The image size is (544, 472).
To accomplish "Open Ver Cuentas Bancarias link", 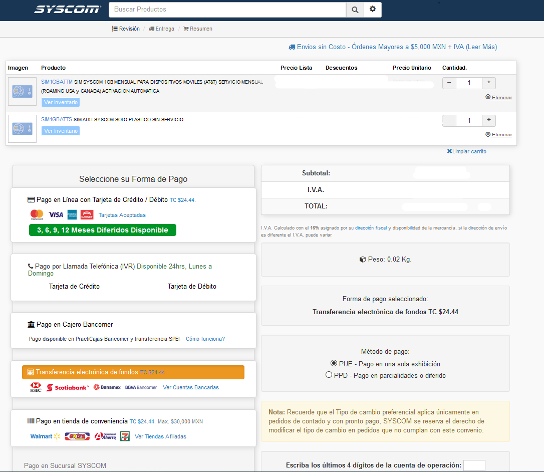I will tap(191, 387).
